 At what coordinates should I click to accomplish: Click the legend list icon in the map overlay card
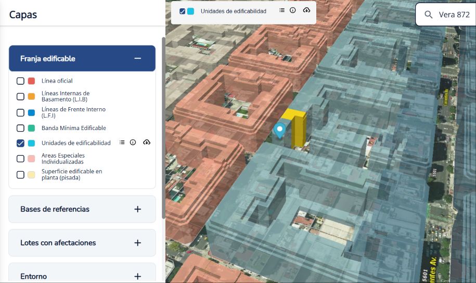pyautogui.click(x=282, y=10)
